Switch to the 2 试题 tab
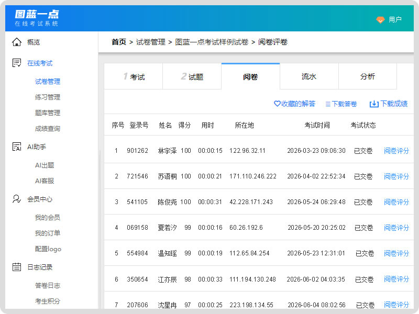 192,76
